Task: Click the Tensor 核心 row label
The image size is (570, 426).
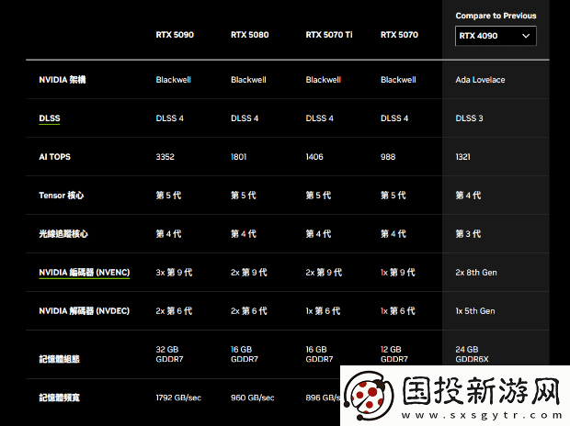Action: (61, 196)
